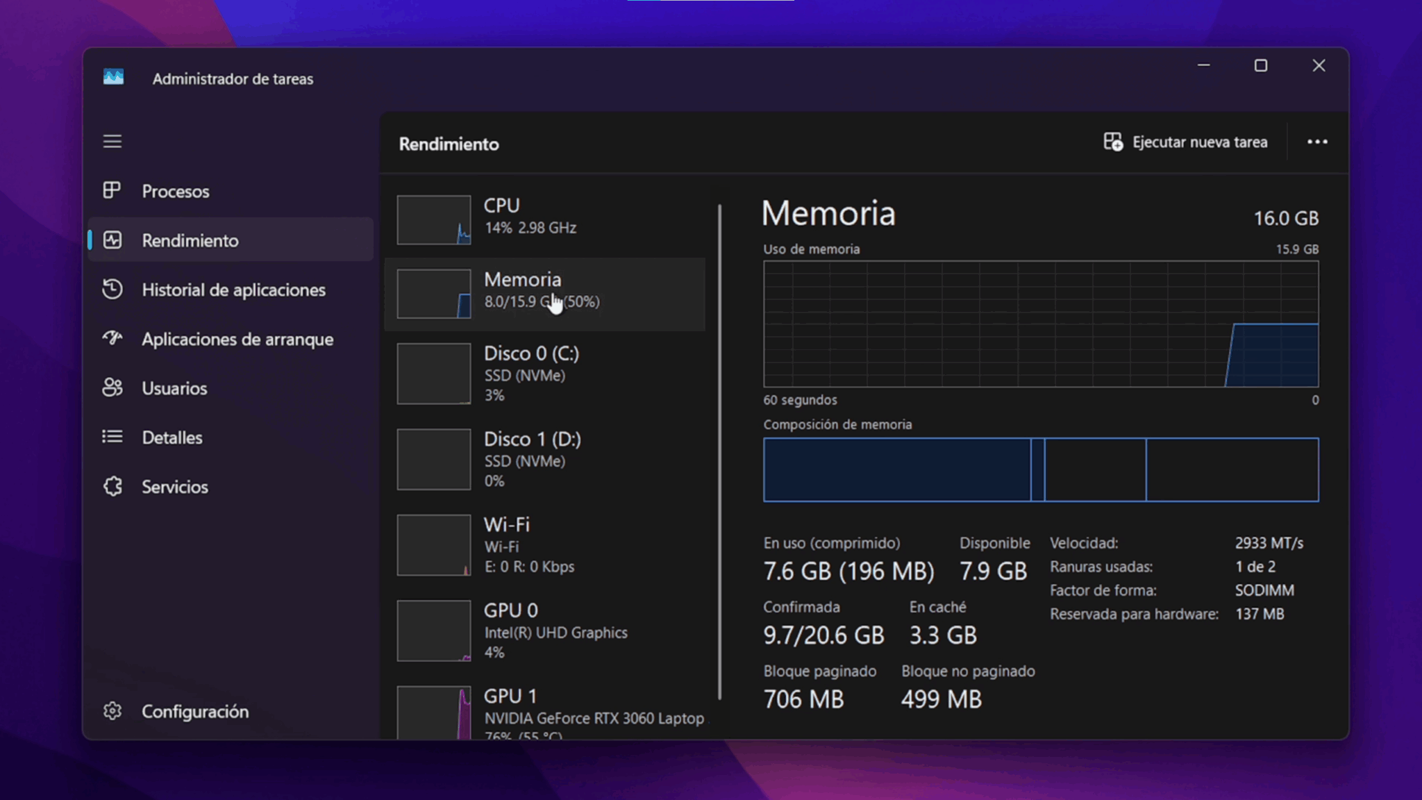This screenshot has width=1422, height=800.
Task: Switch to Aplicaciones de arranque label
Action: pos(237,339)
